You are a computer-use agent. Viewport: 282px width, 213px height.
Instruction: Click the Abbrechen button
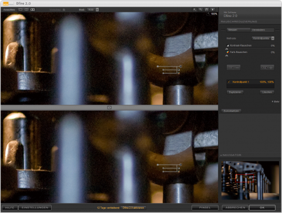[235, 208]
